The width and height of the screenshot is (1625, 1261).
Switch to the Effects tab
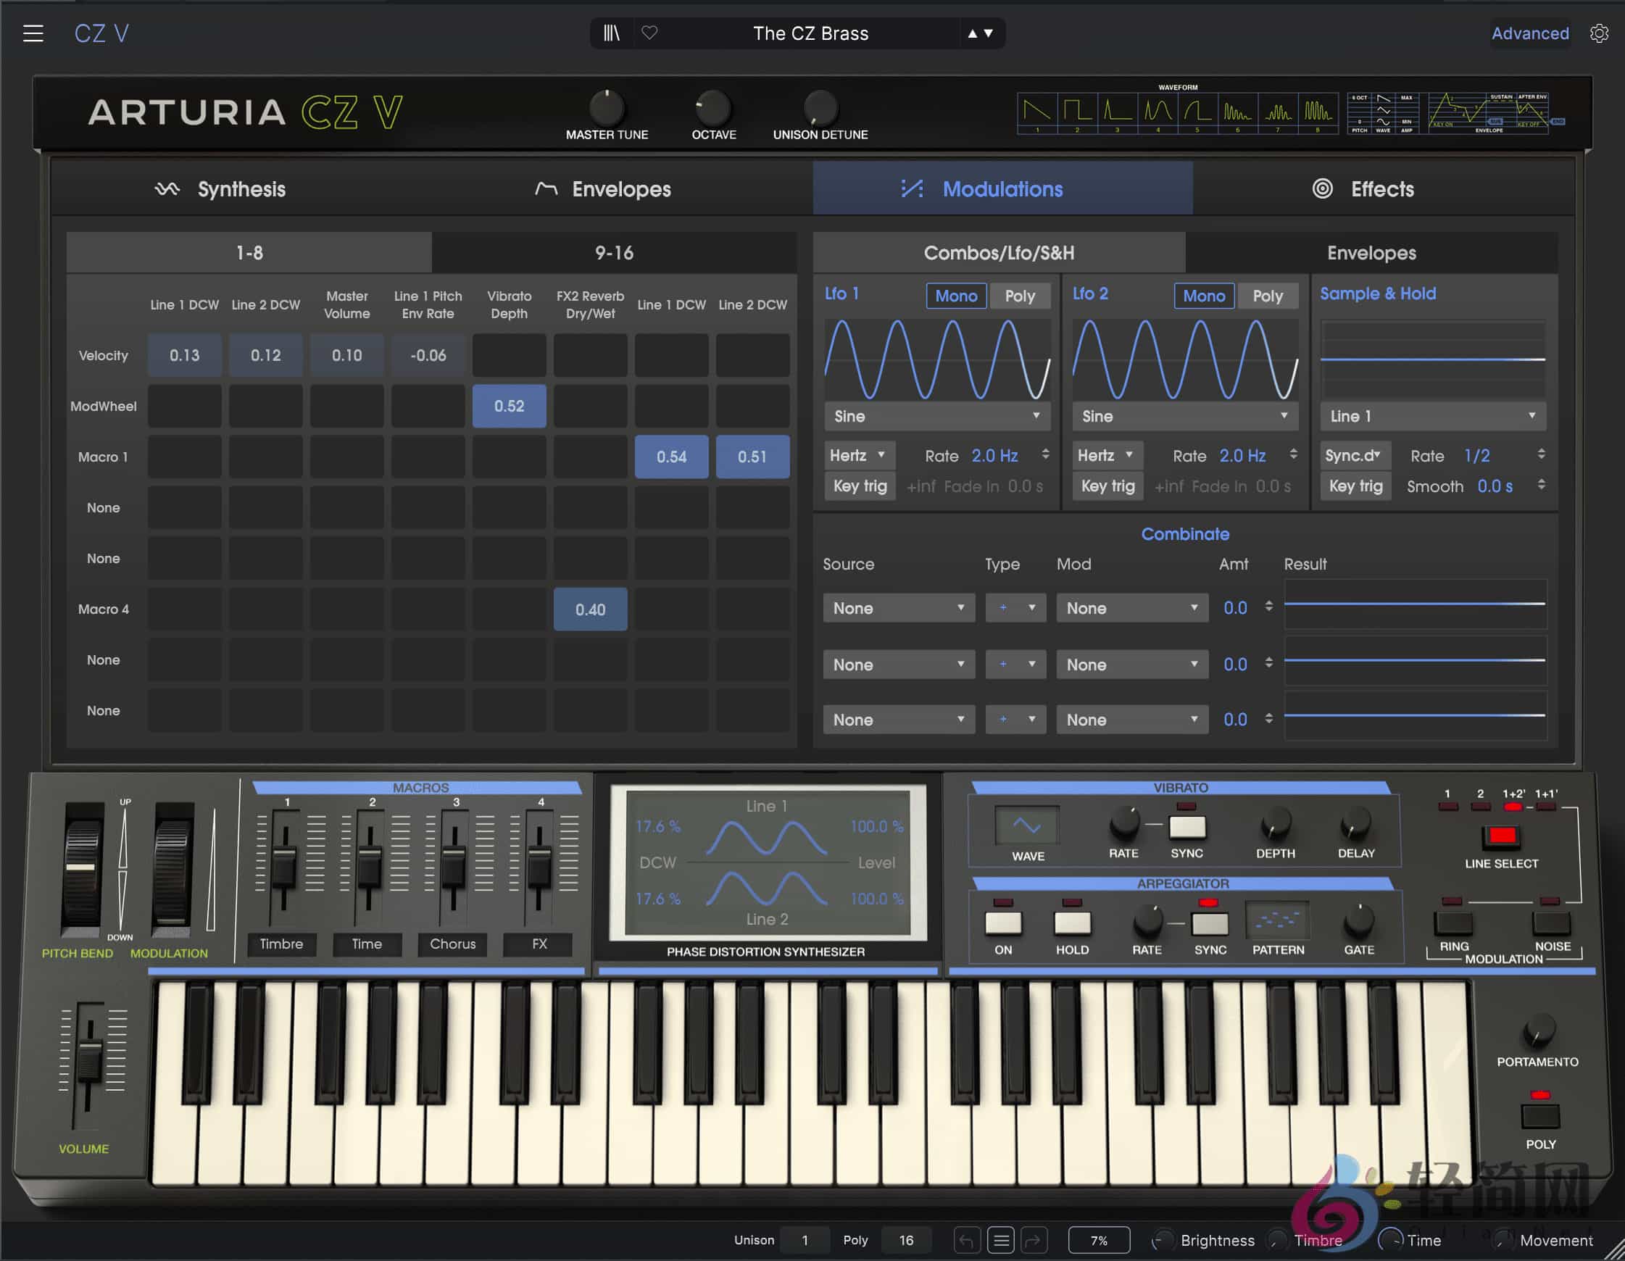point(1381,189)
